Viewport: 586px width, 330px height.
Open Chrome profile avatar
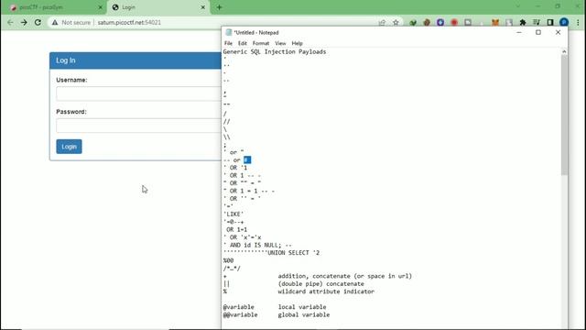(x=564, y=23)
